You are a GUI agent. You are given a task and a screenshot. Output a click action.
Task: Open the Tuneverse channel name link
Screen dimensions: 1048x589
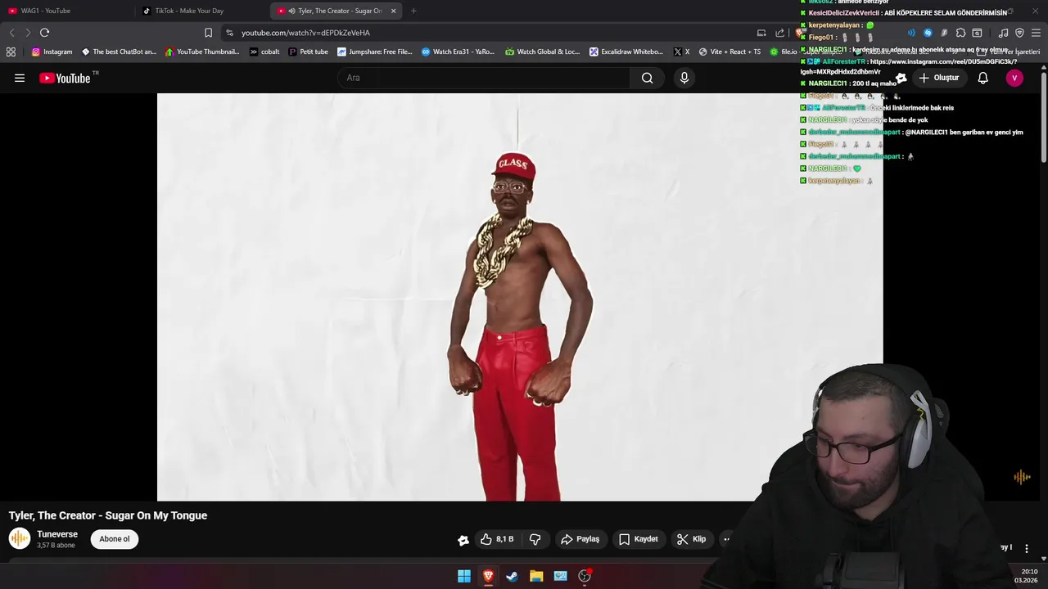[57, 534]
